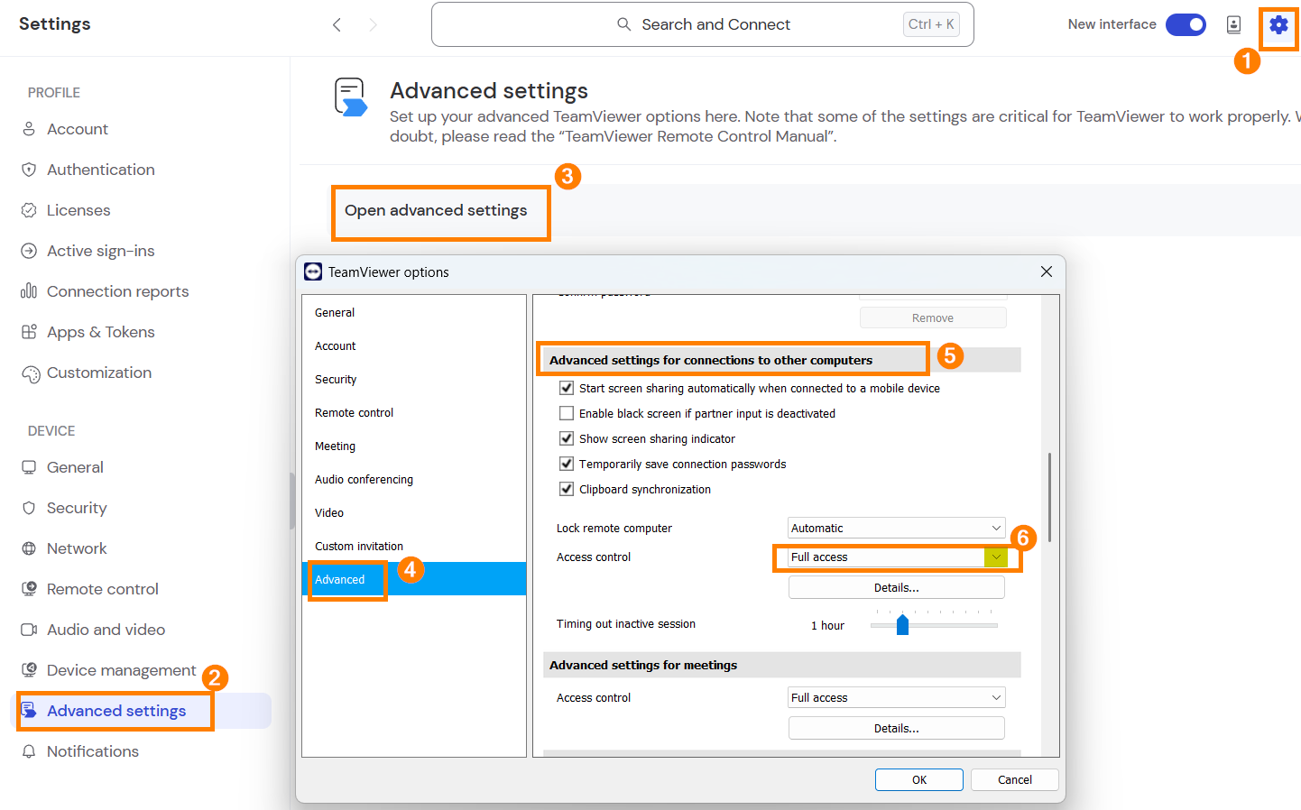The image size is (1301, 810).
Task: Select Account in TeamViewer options list
Action: (414, 345)
